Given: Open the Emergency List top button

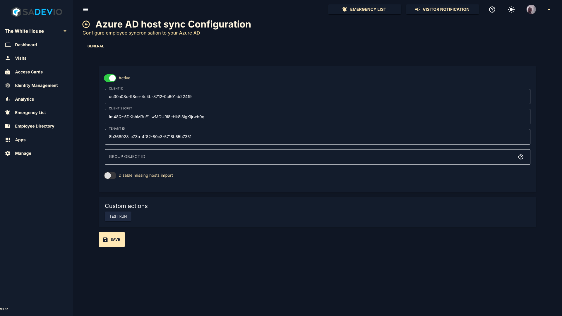Looking at the screenshot, I should (x=364, y=10).
